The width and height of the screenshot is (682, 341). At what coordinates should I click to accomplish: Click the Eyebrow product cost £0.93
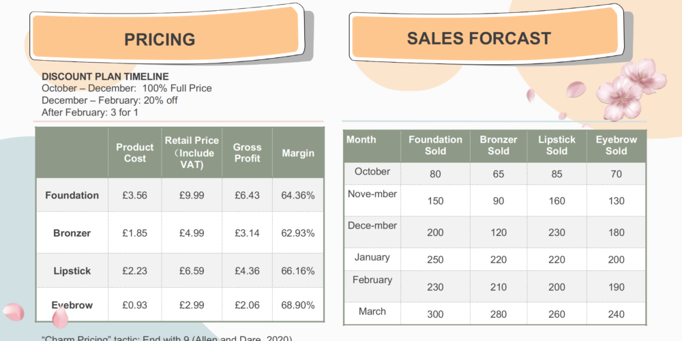(x=135, y=305)
